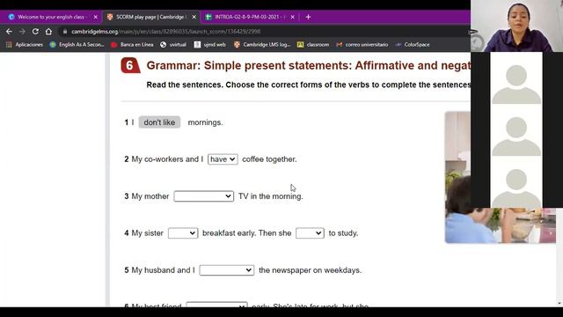Close the SCORM play page tab
563x317 pixels.
194,17
